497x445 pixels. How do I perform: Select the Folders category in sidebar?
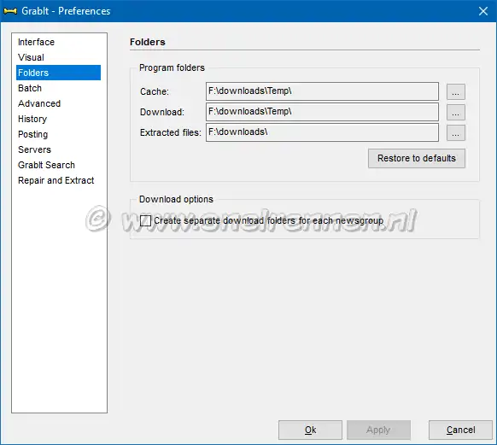pos(58,73)
